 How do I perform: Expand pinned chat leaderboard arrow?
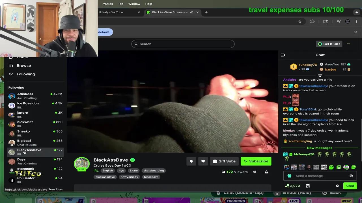[x=320, y=76]
